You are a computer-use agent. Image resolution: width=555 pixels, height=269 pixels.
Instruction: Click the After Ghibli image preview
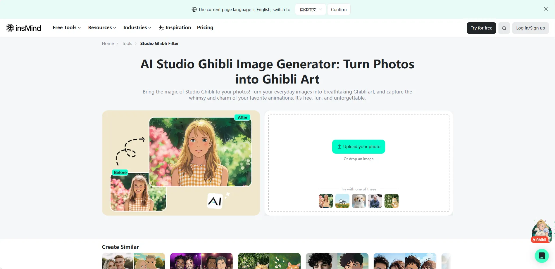[x=200, y=152]
